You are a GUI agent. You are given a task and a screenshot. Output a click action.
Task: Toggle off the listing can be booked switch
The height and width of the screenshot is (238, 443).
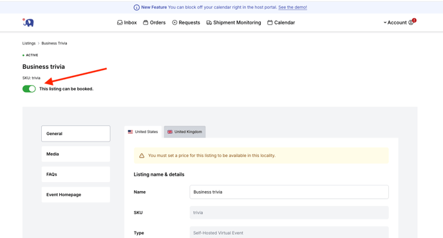pyautogui.click(x=29, y=89)
